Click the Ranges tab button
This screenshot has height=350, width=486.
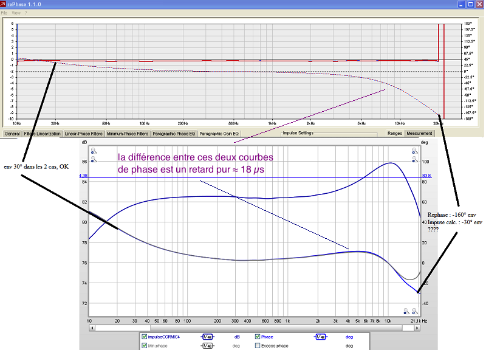point(394,133)
